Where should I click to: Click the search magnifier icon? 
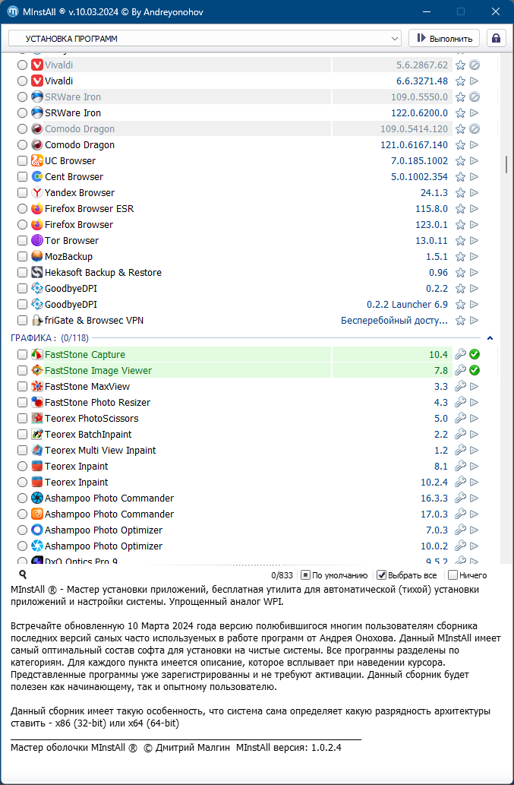pyautogui.click(x=23, y=575)
